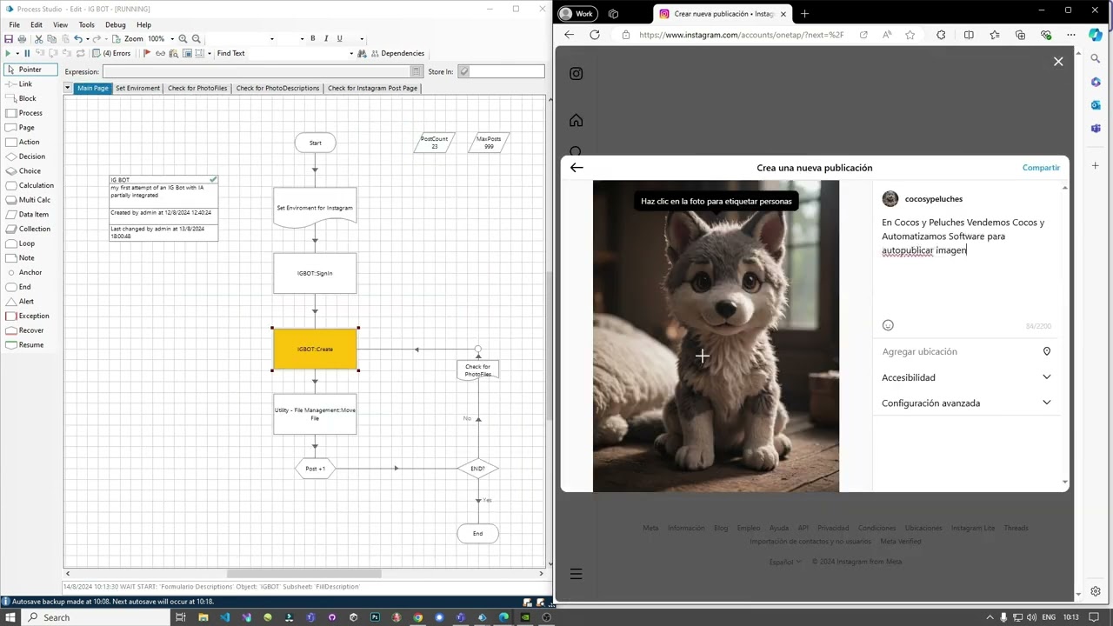Select the Pointer tool
The height and width of the screenshot is (626, 1113).
click(x=30, y=70)
